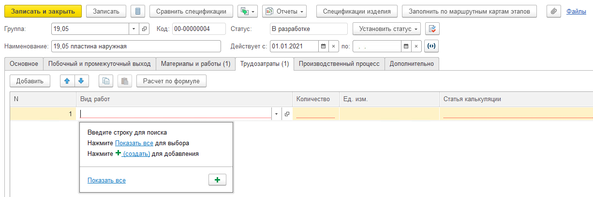Open the Отчеты dropdown menu
Viewport: 593px width, 197px height.
pos(284,11)
